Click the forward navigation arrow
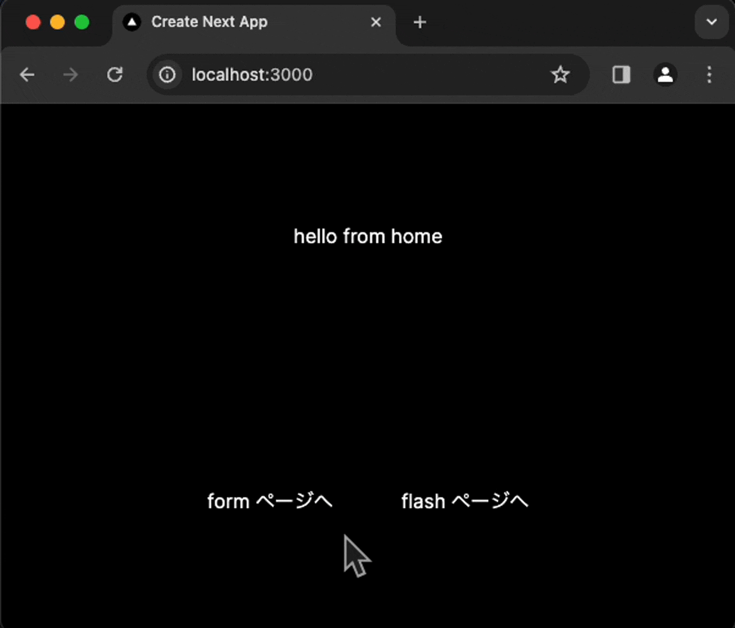The width and height of the screenshot is (735, 628). pos(70,75)
